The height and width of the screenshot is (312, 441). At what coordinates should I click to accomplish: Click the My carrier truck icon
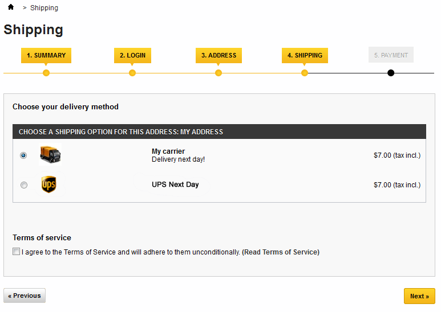50,154
